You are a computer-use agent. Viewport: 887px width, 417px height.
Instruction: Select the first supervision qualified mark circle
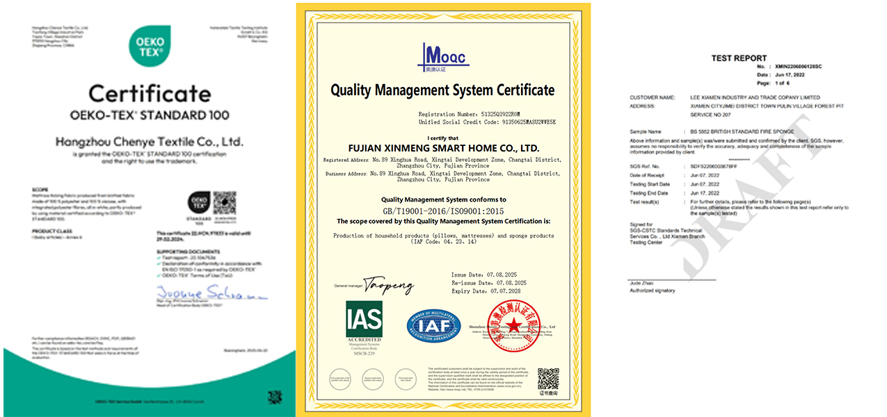tap(340, 377)
